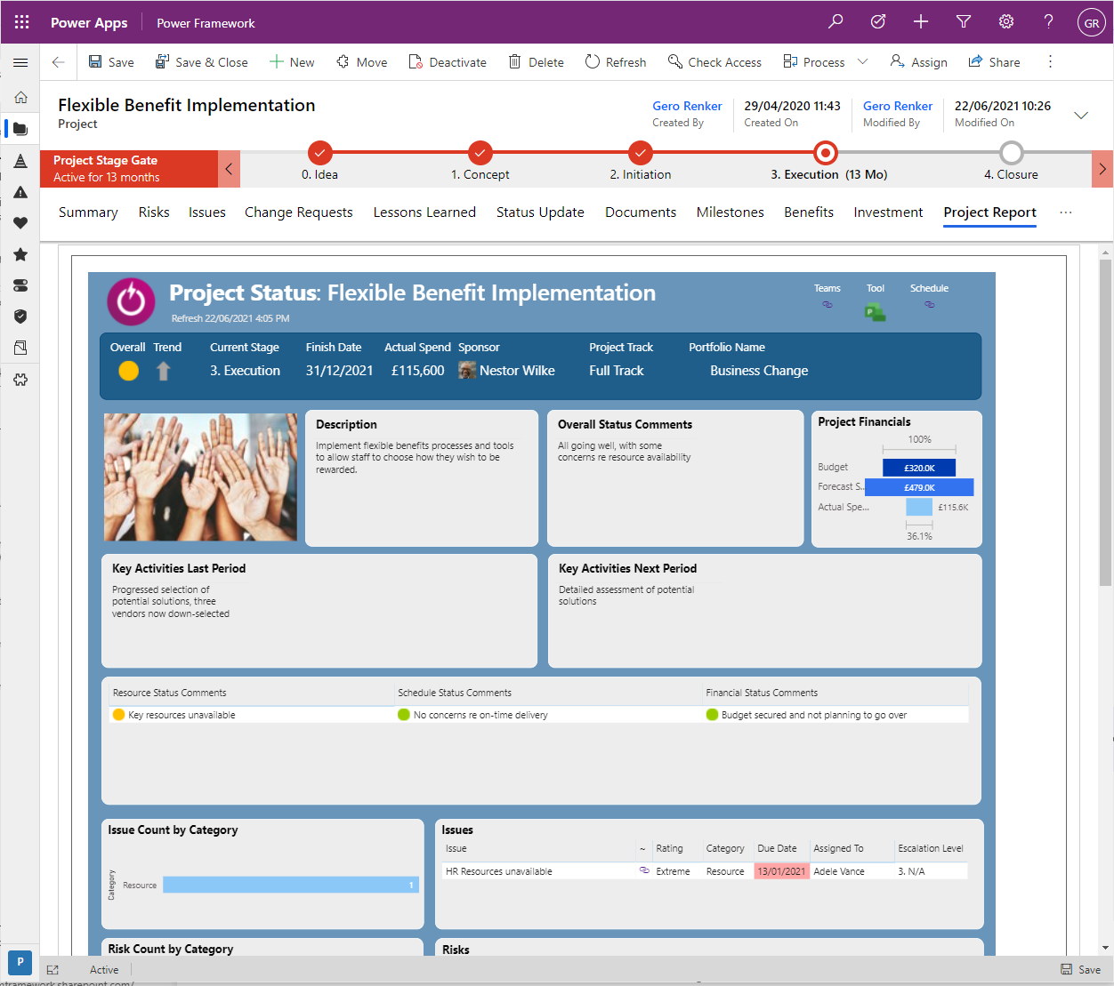Screen dimensions: 1114x986
Task: Select the 0. Idea stage
Action: (x=320, y=153)
